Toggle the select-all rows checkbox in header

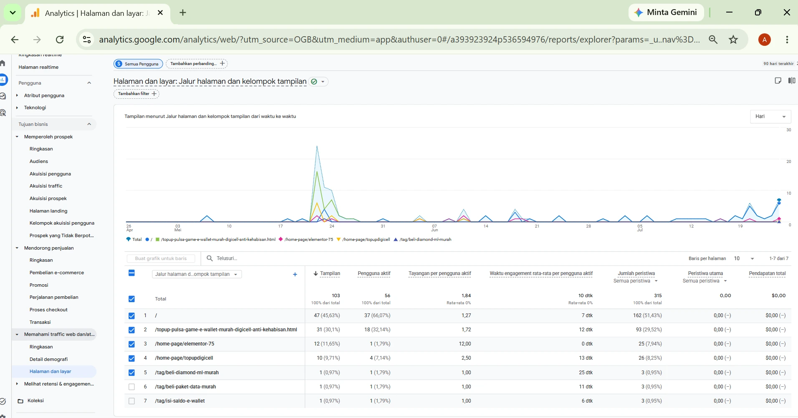click(x=131, y=273)
